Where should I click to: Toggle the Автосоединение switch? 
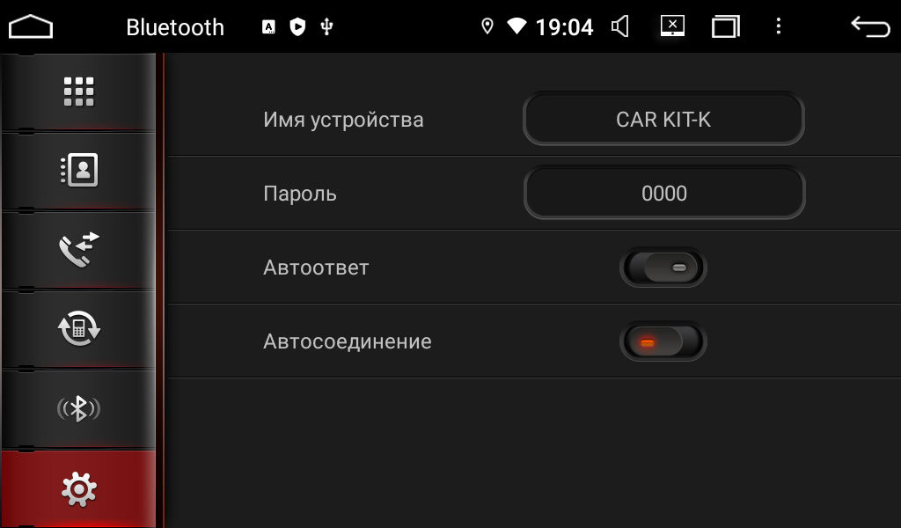[x=663, y=341]
